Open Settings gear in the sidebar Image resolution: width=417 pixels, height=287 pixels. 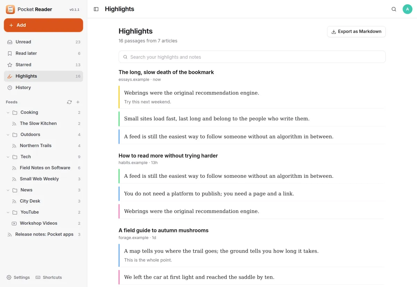(x=18, y=277)
